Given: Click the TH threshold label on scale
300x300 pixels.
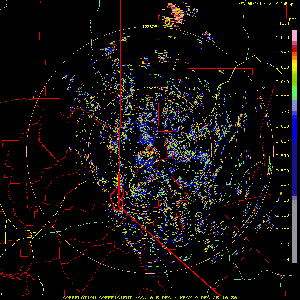Looking at the screenshot, I should coord(286,260).
